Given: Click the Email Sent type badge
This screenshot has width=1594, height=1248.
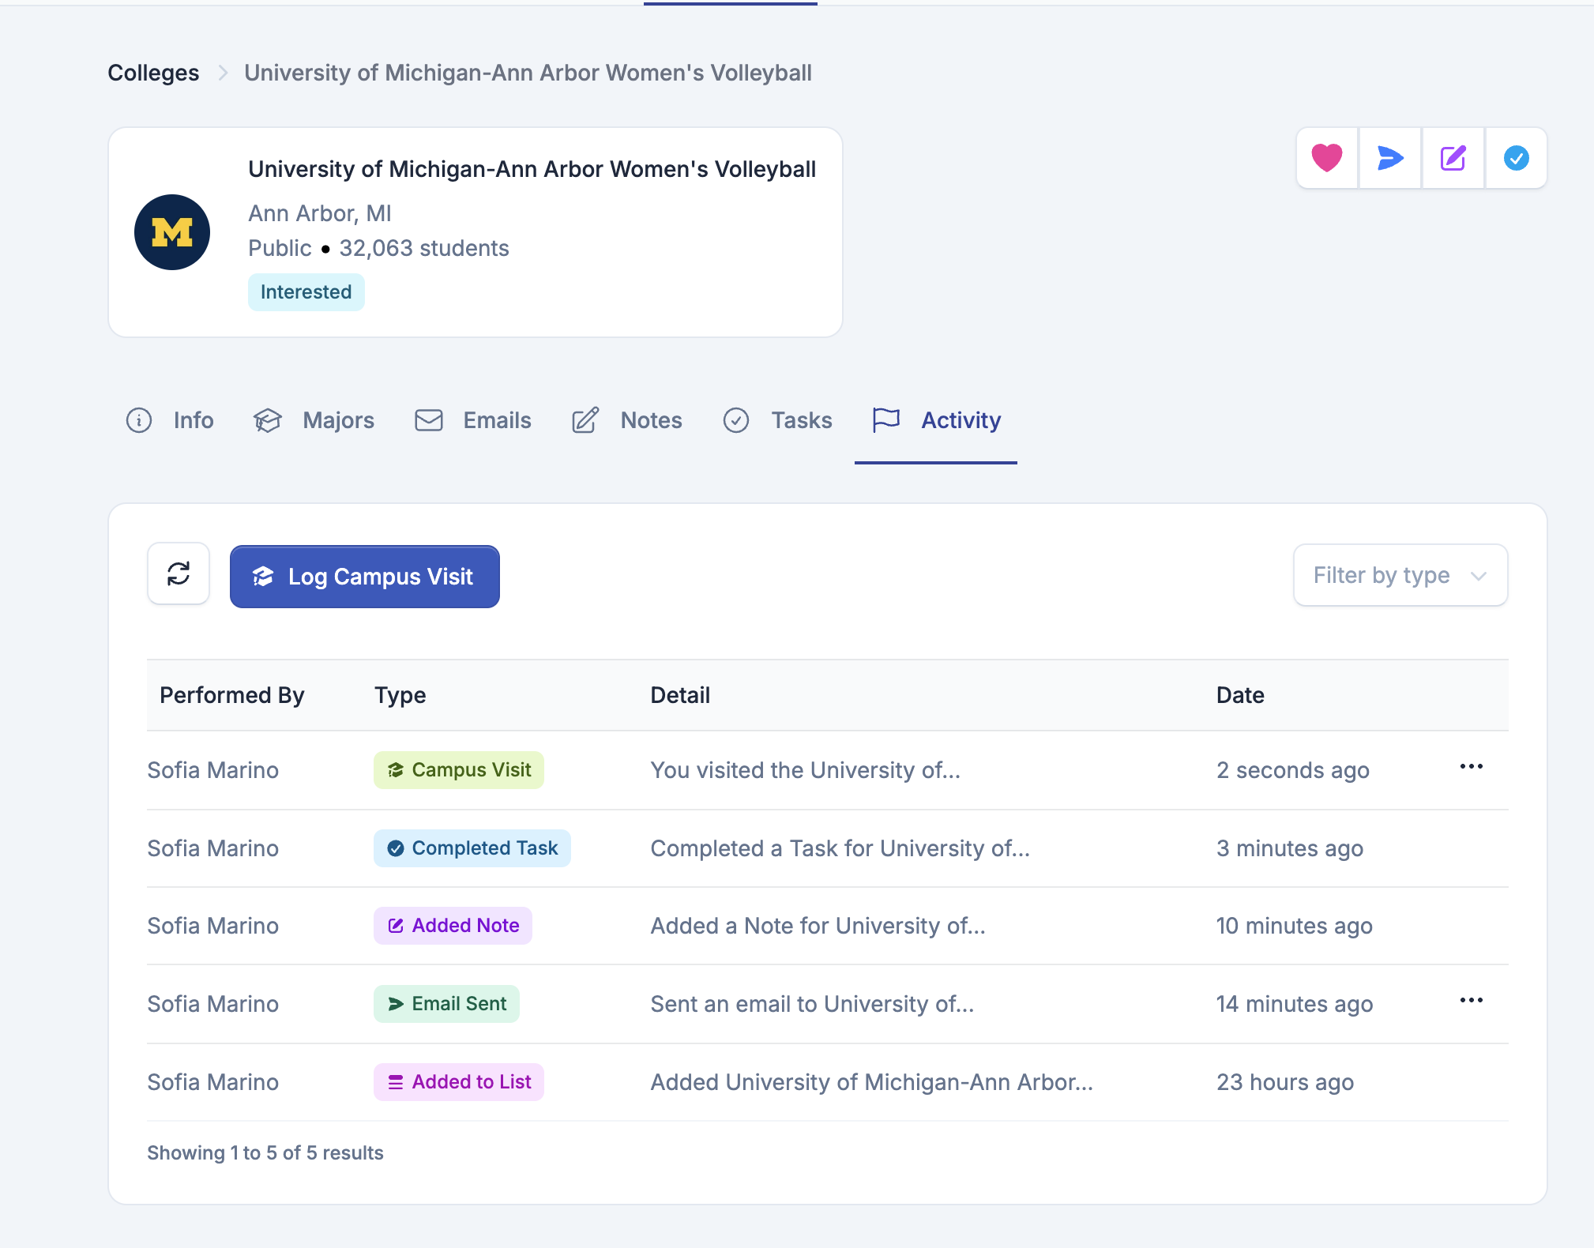Looking at the screenshot, I should pyautogui.click(x=446, y=1004).
